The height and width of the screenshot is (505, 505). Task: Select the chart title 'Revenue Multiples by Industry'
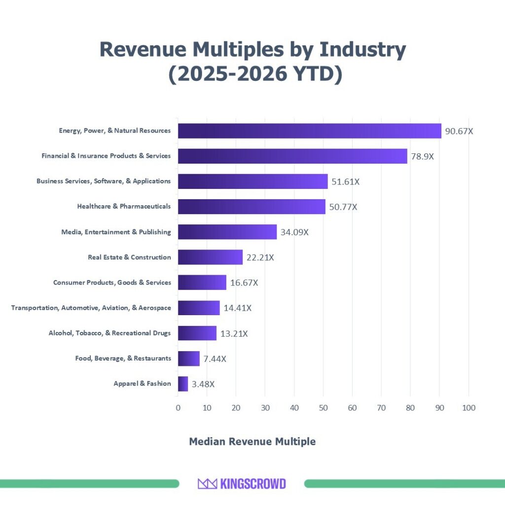(253, 50)
